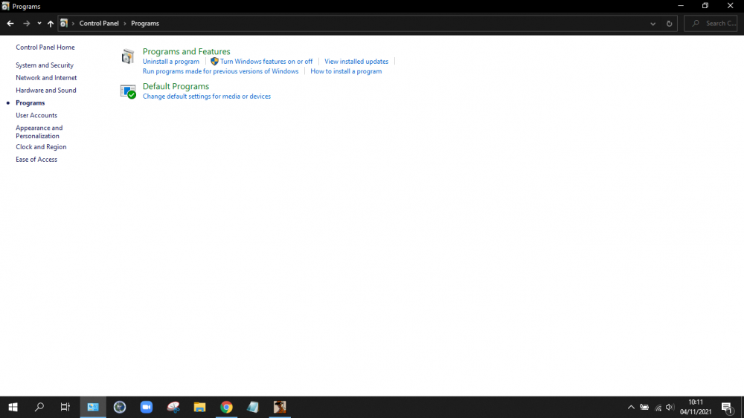This screenshot has width=744, height=418.
Task: Open taskbar search
Action: click(x=39, y=407)
